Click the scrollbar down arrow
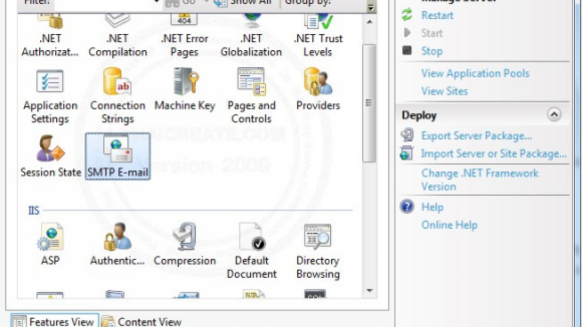Image resolution: width=582 pixels, height=327 pixels. tap(370, 291)
